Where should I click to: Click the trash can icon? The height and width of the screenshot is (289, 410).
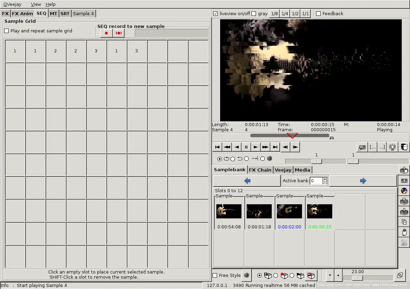404,232
